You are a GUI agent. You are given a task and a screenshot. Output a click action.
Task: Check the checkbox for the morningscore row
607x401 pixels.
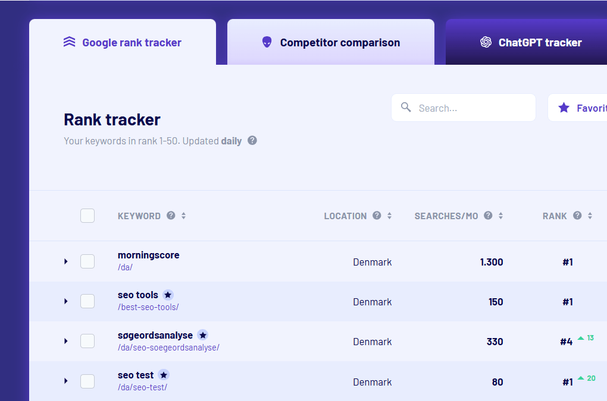[87, 261]
